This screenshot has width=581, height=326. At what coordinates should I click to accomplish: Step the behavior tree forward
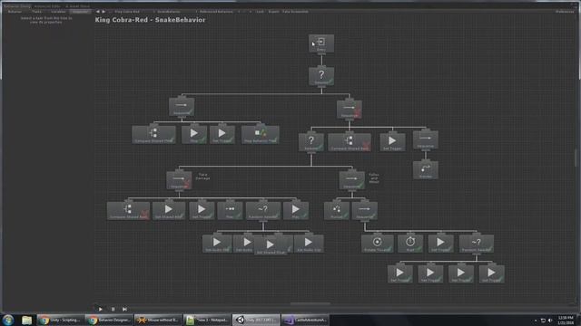point(124,309)
